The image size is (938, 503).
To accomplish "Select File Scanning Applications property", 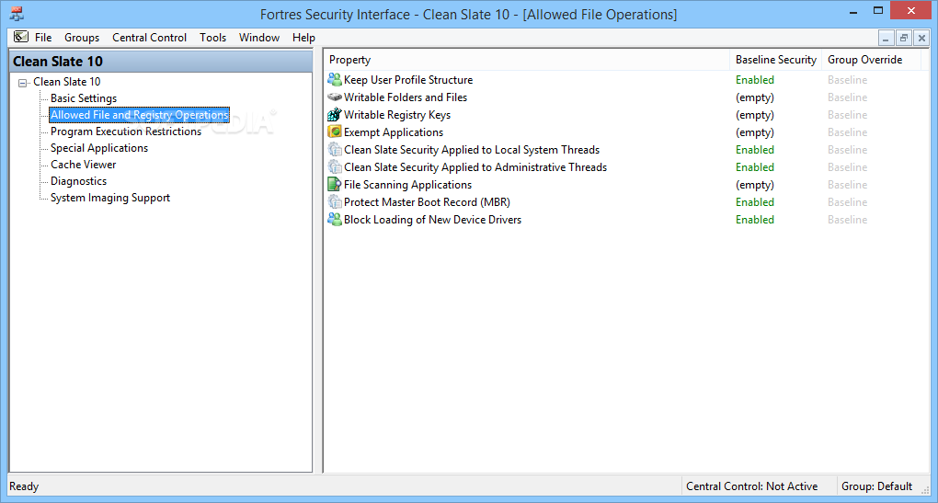I will click(408, 184).
